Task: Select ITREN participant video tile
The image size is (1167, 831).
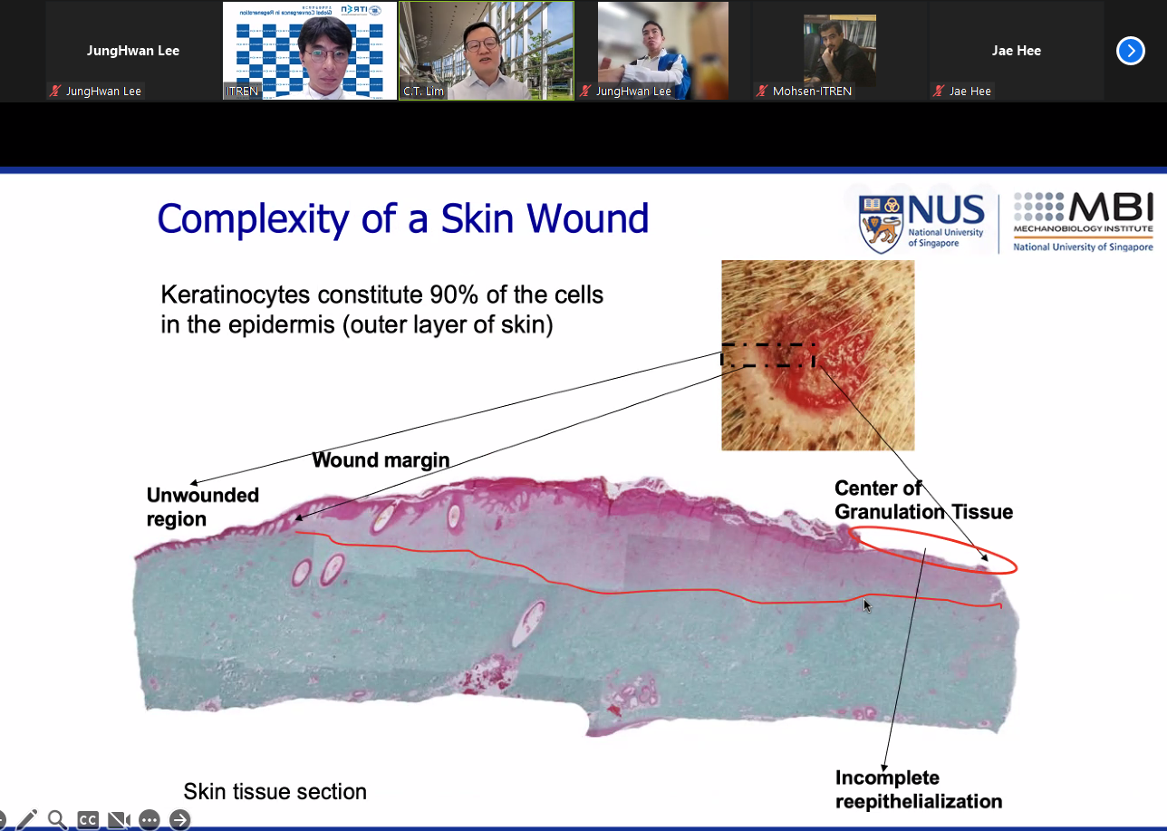Action: pos(310,50)
